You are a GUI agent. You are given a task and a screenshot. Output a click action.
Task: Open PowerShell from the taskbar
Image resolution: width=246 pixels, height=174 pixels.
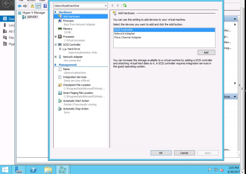[33, 170]
